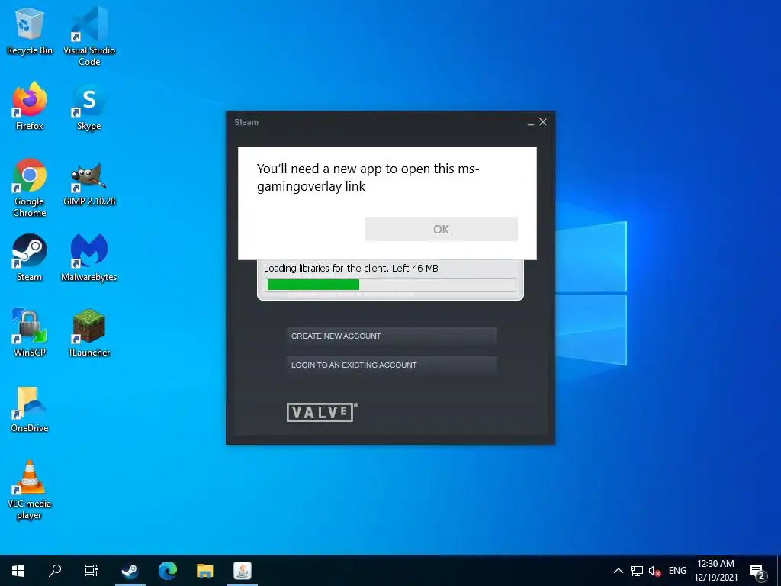Click the network status tray icon
The width and height of the screenshot is (781, 586).
click(x=637, y=571)
